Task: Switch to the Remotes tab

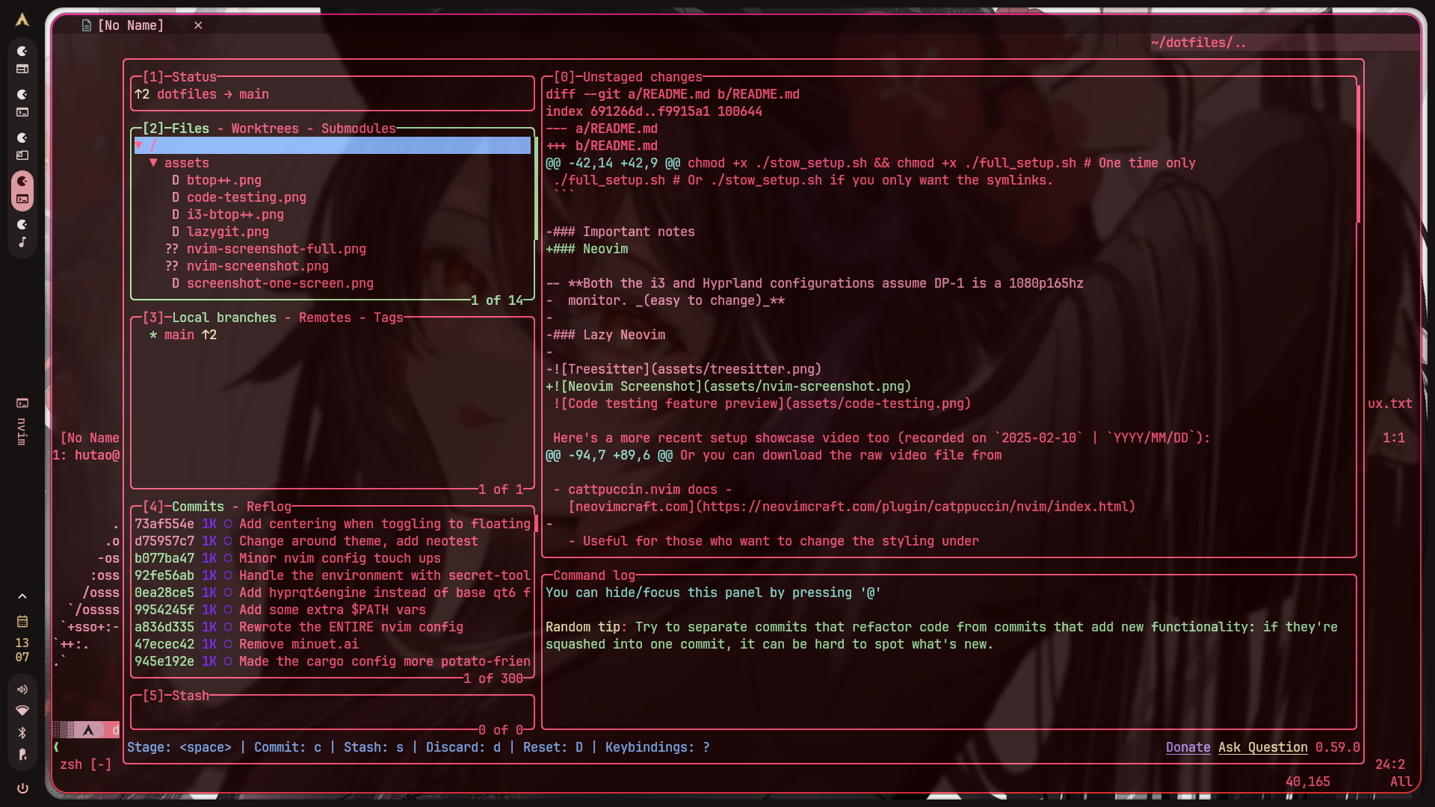Action: pyautogui.click(x=325, y=318)
